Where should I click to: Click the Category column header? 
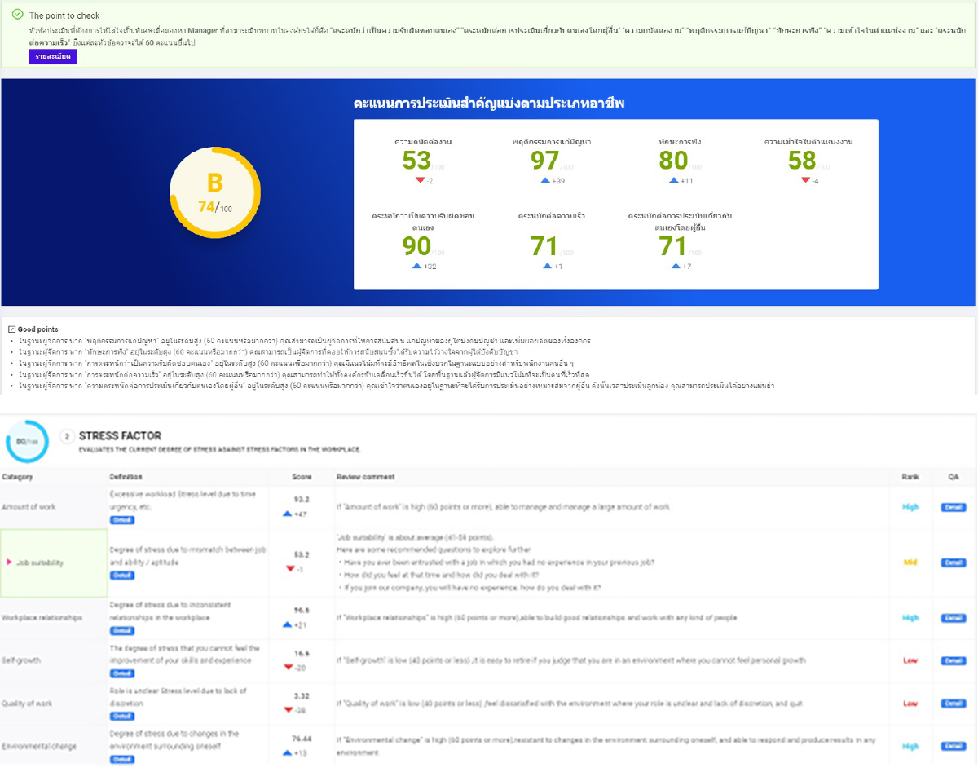17,477
